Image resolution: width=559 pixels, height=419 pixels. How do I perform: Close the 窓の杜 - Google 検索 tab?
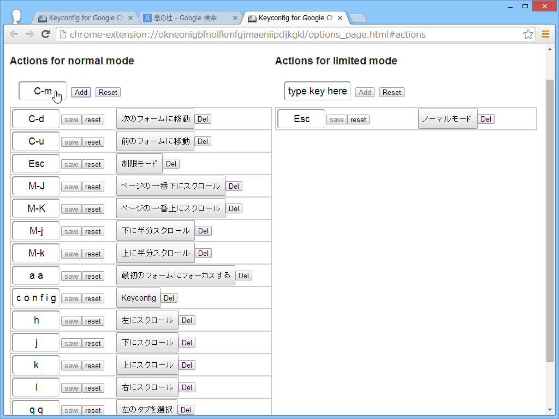point(235,18)
